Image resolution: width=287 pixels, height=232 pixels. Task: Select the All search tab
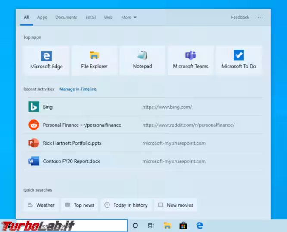[x=26, y=17]
